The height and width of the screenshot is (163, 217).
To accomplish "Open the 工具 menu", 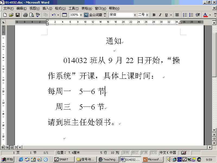I will (x=74, y=8).
